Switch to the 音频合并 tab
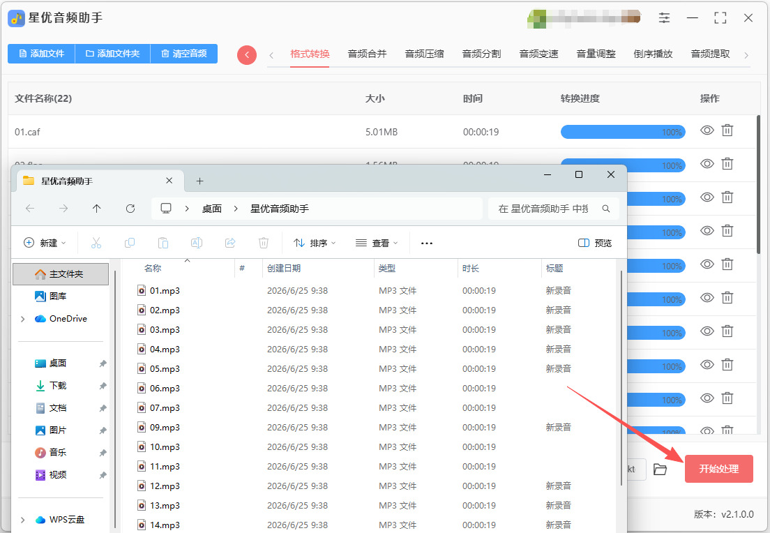 (x=367, y=54)
